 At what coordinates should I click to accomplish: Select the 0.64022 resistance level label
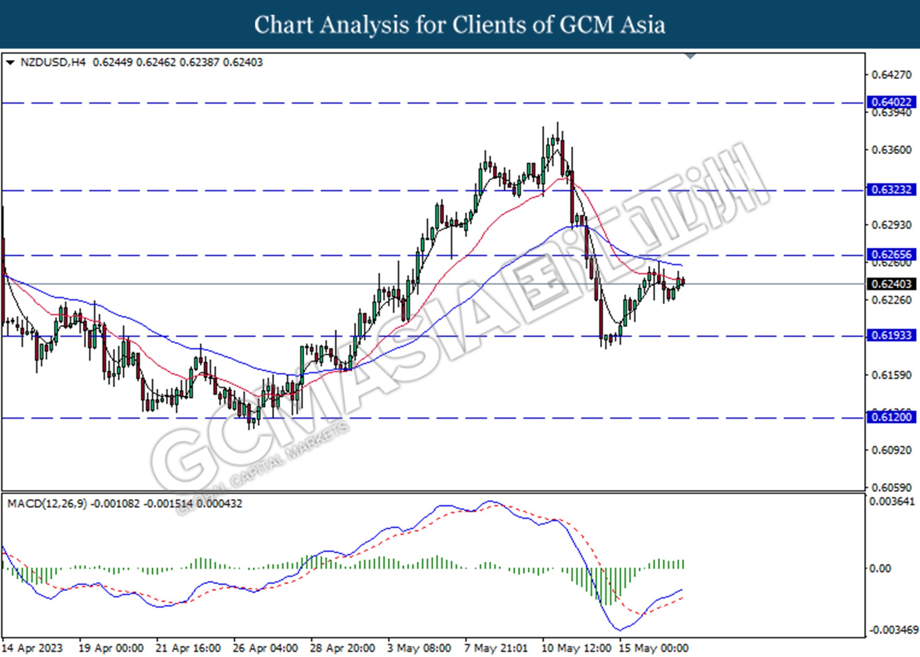point(891,102)
